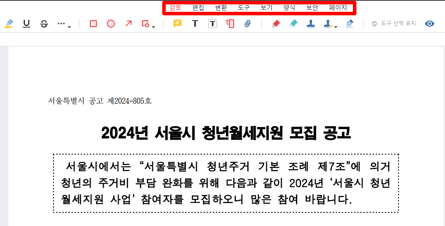445x226 pixels.
Task: Click the paragraph line starting 서울시에서는
Action: (x=228, y=167)
